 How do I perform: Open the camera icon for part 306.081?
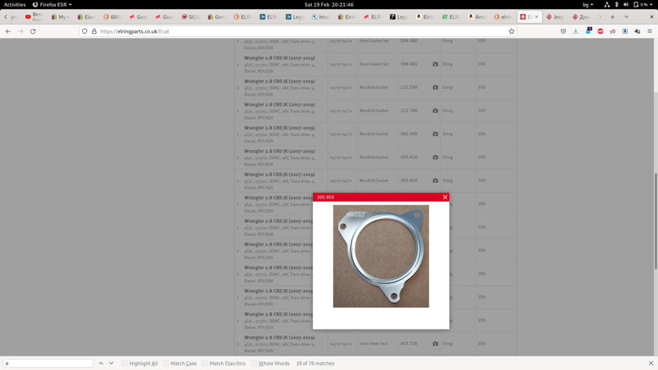[435, 64]
